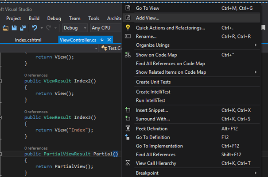Click the Index2() method name
Screen dimensions: 268x177
pyautogui.click(x=85, y=81)
